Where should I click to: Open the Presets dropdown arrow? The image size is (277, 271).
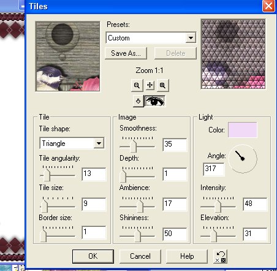pos(191,38)
